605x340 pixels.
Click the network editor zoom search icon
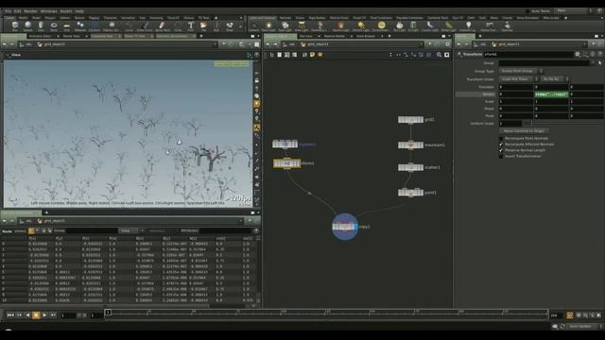pyautogui.click(x=439, y=55)
